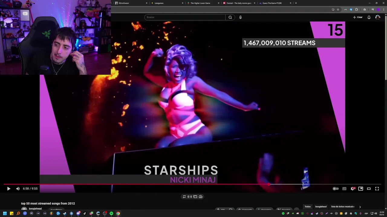Start voice search with microphone icon

click(240, 17)
